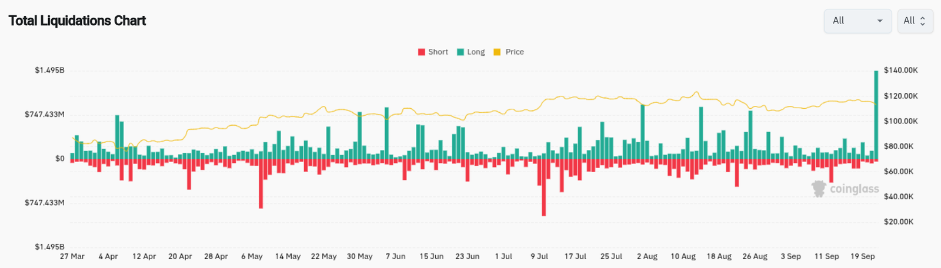Screen dimensions: 941x268
Task: Click the tallest green long bar at far right
Action: (876, 115)
